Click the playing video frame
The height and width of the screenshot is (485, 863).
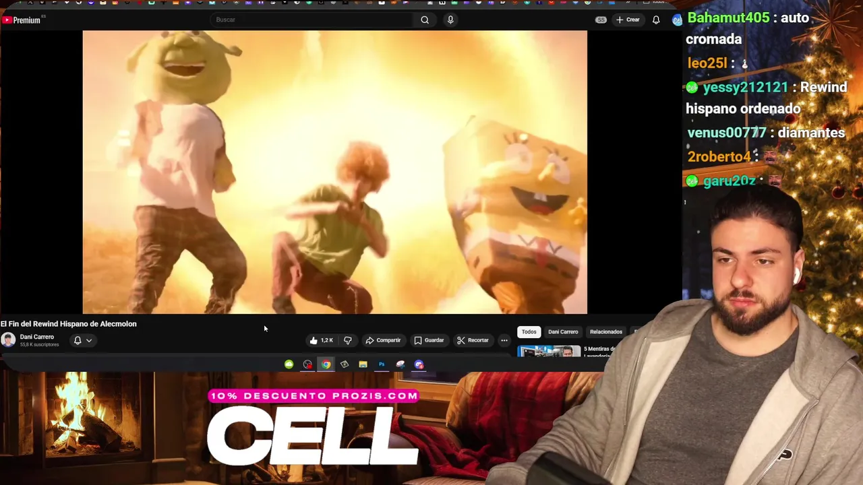click(x=334, y=172)
